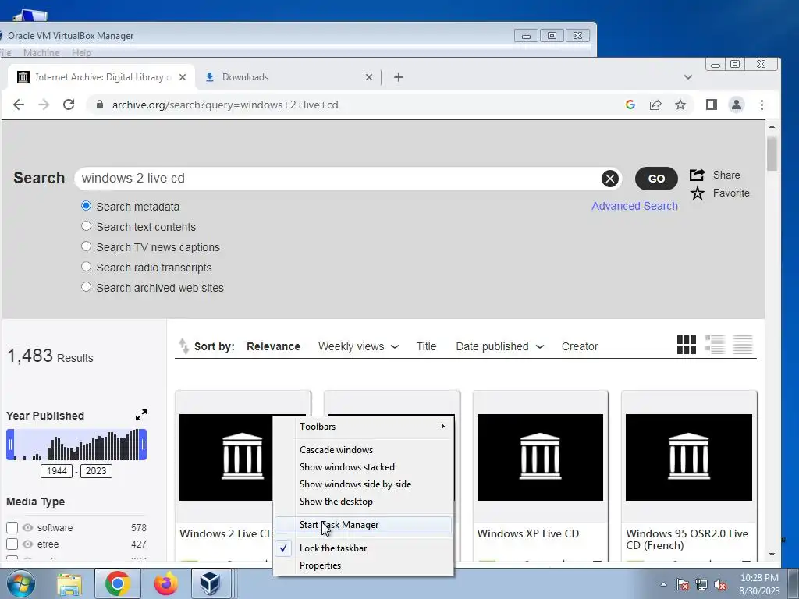Image resolution: width=799 pixels, height=599 pixels.
Task: Toggle Lock the taskbar
Action: point(364,548)
